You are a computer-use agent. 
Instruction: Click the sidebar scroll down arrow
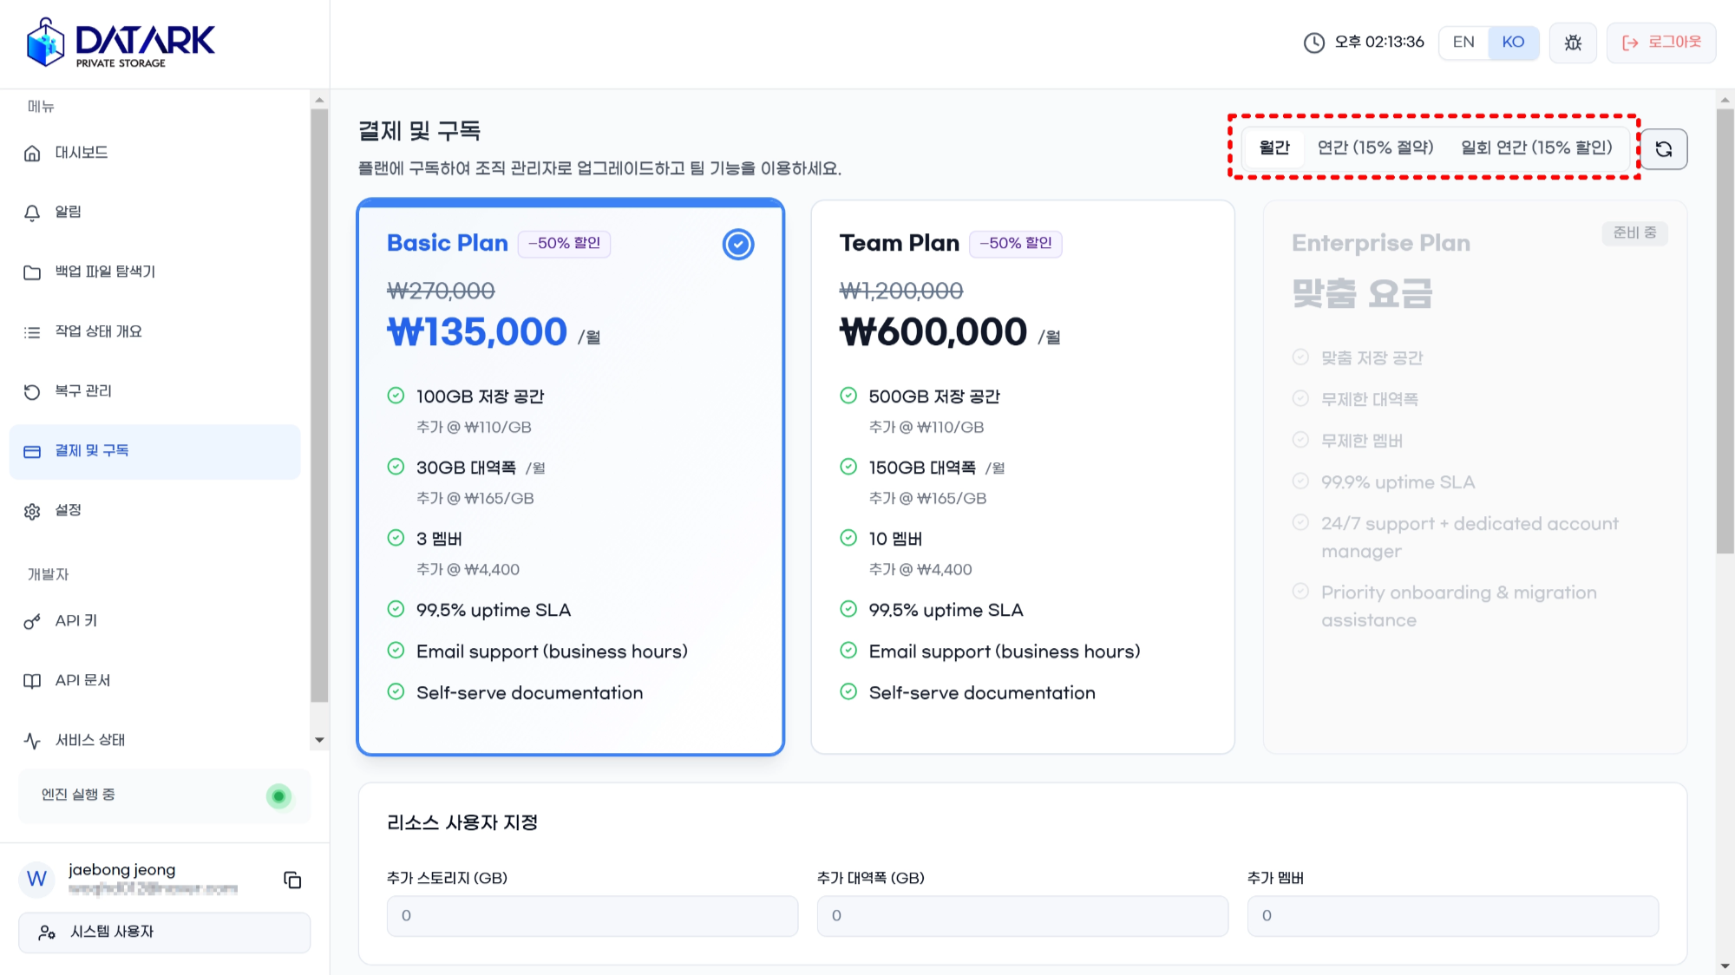[319, 740]
